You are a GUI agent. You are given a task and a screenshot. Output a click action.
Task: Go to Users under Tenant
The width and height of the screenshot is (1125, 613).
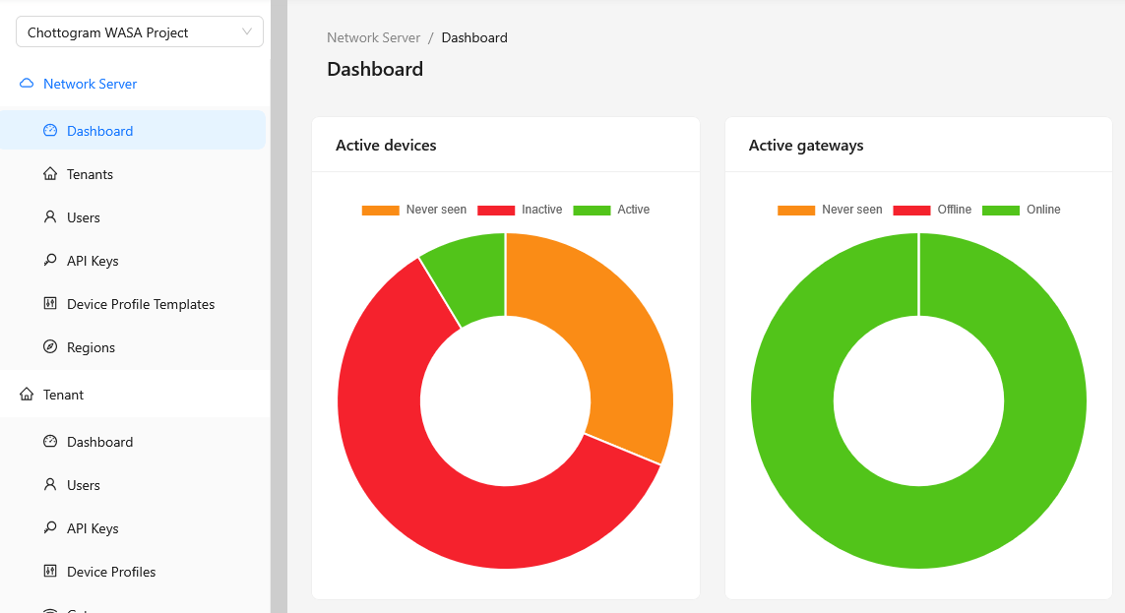point(133,485)
